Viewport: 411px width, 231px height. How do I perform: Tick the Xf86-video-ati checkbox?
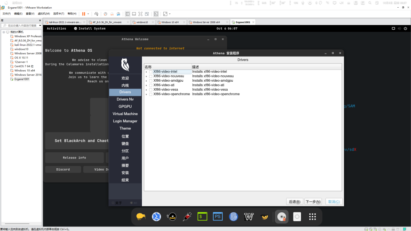click(x=151, y=85)
